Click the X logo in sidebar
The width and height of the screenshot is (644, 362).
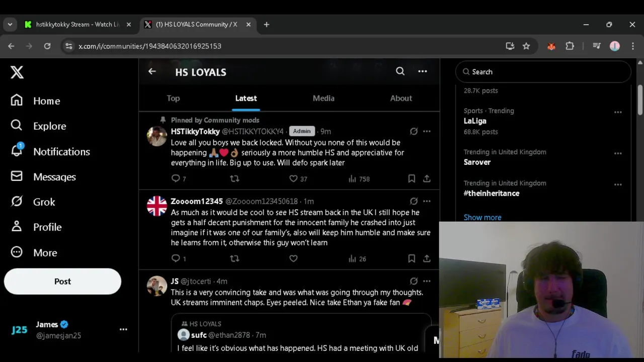[x=17, y=72]
